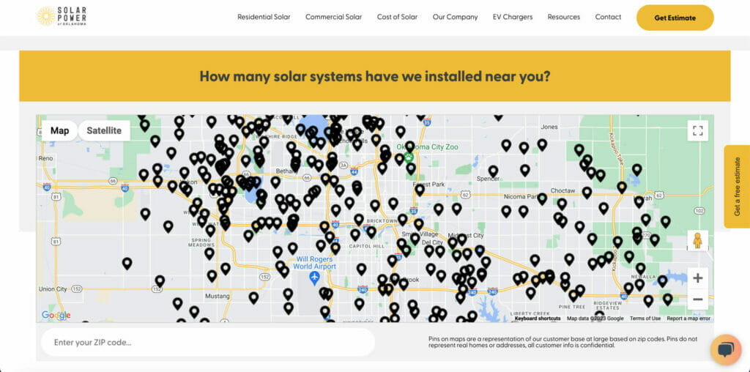
Task: Click the Solar Power of Oklahoma logo
Action: coord(62,16)
